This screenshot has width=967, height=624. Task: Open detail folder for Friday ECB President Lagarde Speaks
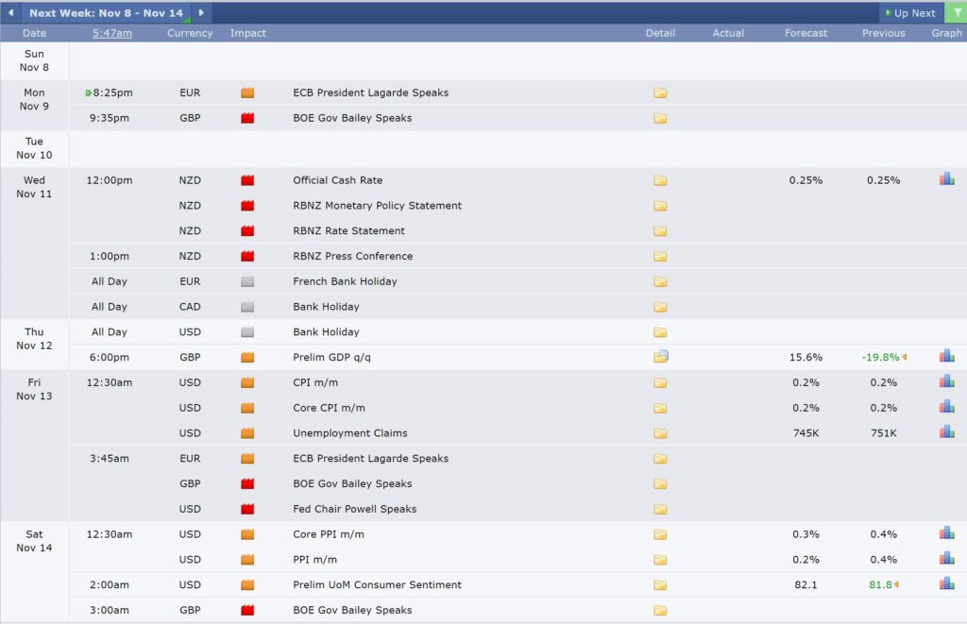click(x=660, y=459)
